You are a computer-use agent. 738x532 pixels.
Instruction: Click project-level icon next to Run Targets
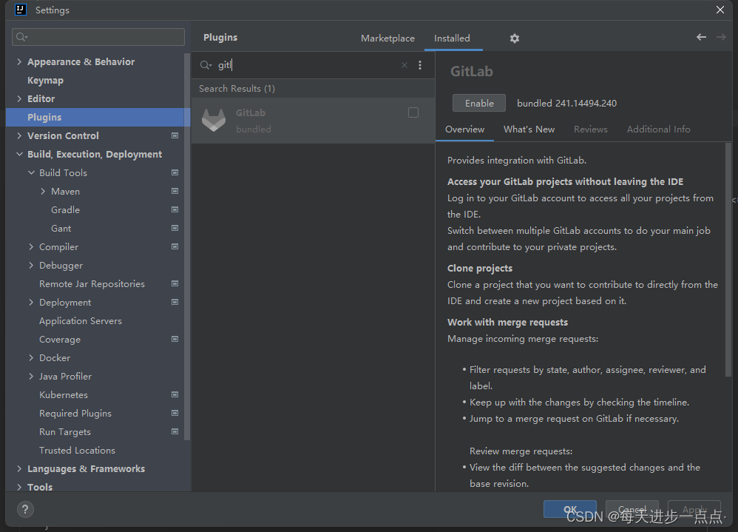[175, 431]
